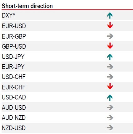Click the USD-CAD pair label
This screenshot has width=133, height=134.
tap(14, 97)
